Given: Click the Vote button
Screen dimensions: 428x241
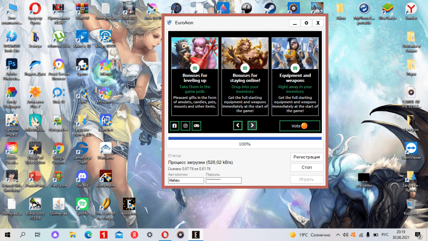Looking at the screenshot, I should 300,126.
